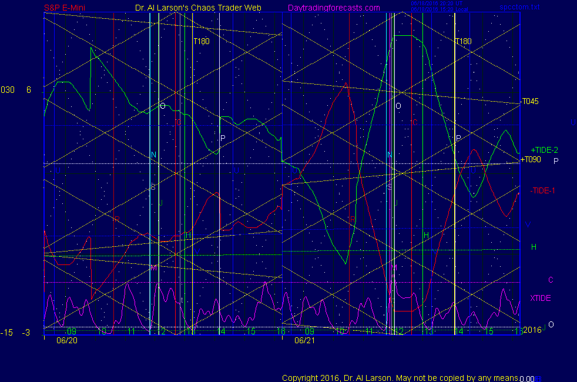Click the "06/20" date label
The width and height of the screenshot is (577, 382).
[x=67, y=340]
